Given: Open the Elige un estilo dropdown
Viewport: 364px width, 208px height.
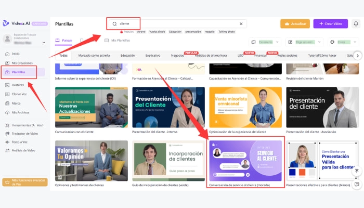Looking at the screenshot, I should [x=304, y=42].
